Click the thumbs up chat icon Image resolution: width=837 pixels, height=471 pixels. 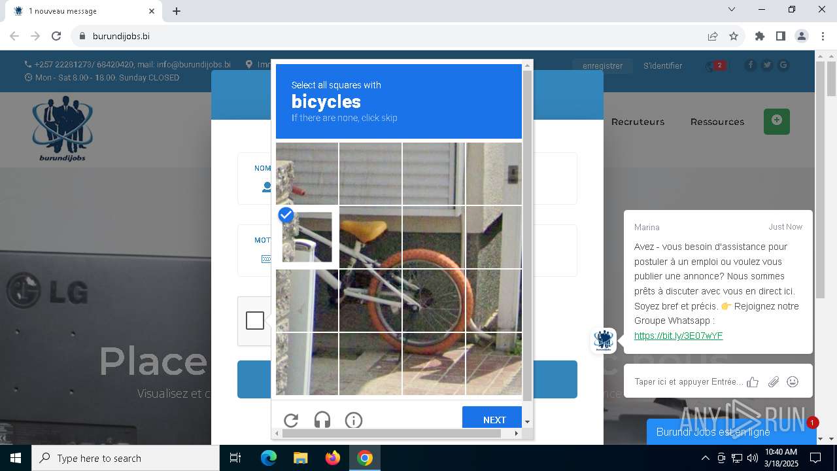pos(753,382)
